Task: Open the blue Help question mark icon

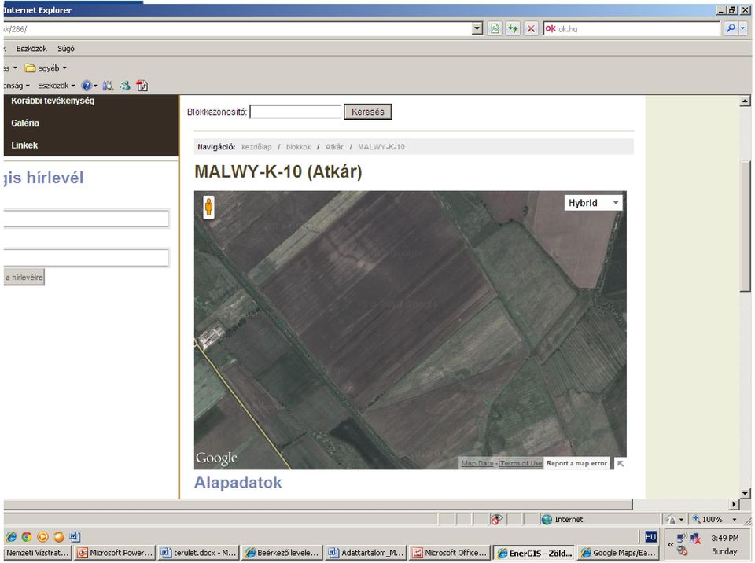Action: pos(87,86)
